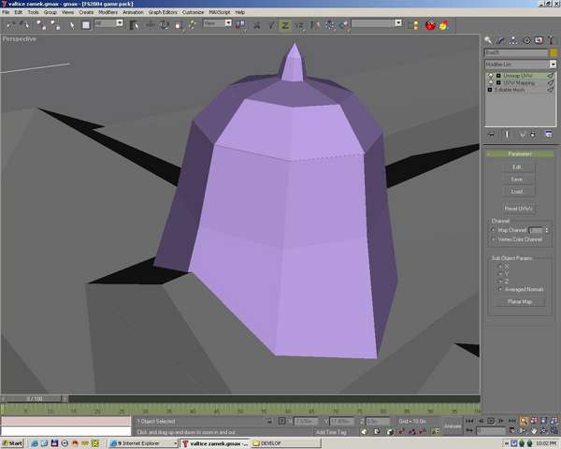
Task: Switch to the DEVELOP folder taskbar window
Action: pos(285,443)
